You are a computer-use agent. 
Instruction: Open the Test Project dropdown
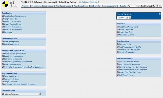pyautogui.click(x=157, y=6)
